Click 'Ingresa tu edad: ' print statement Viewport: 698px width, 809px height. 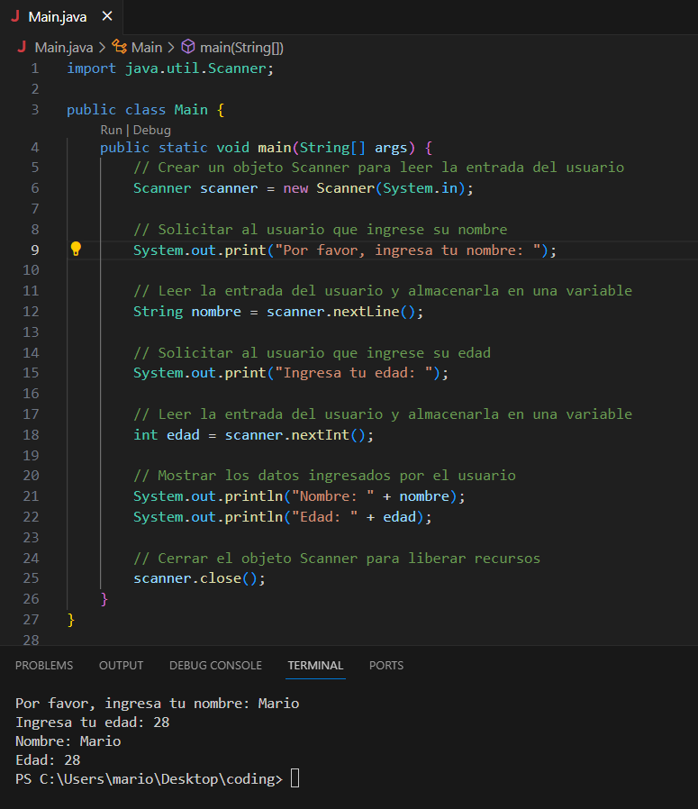291,373
